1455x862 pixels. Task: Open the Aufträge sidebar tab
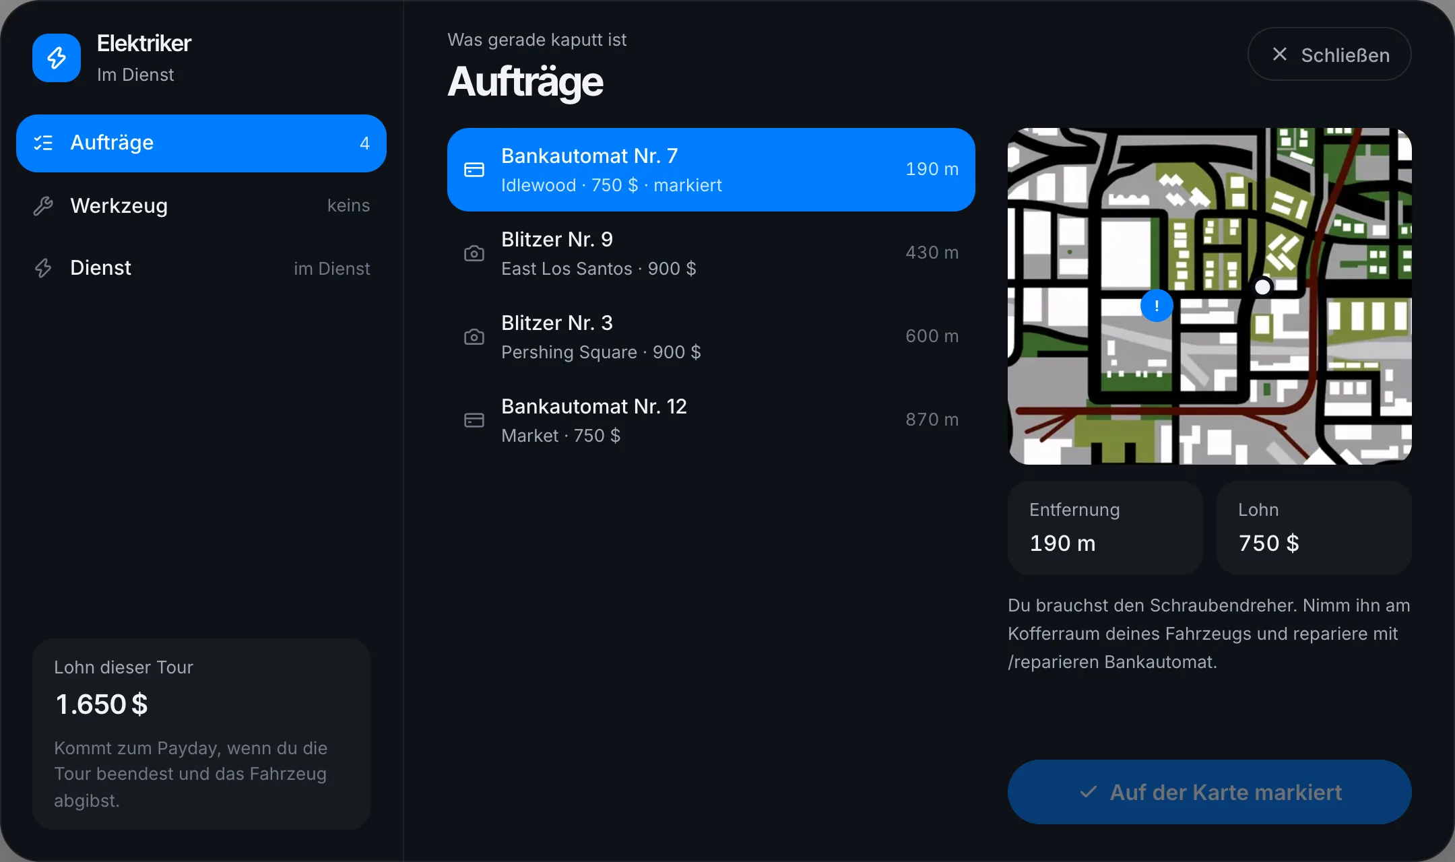201,143
